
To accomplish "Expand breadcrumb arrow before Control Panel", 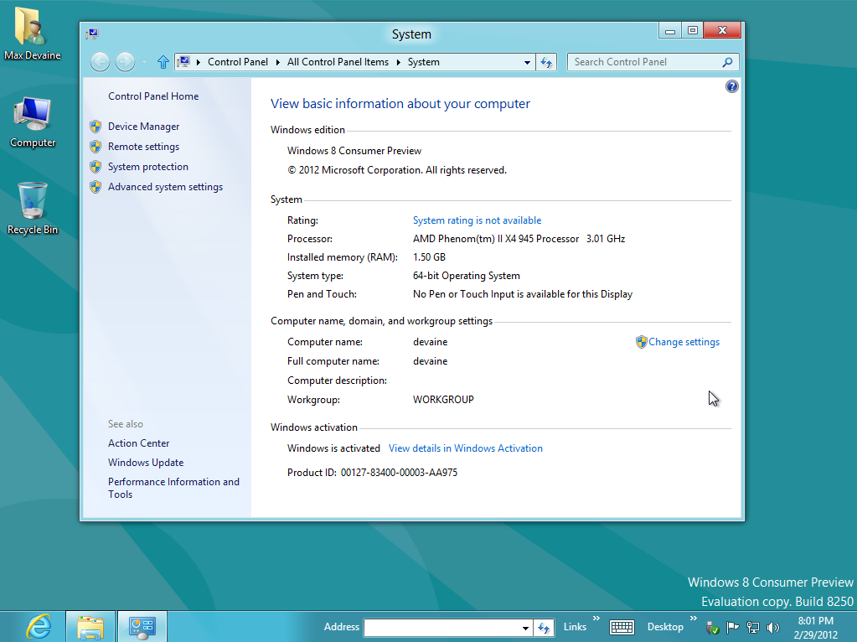I will point(198,62).
